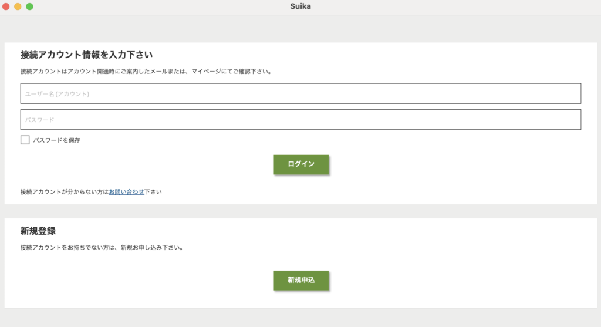The image size is (601, 327).
Task: Select the 接続アカウント情報を入力下さい heading
Action: coord(87,55)
